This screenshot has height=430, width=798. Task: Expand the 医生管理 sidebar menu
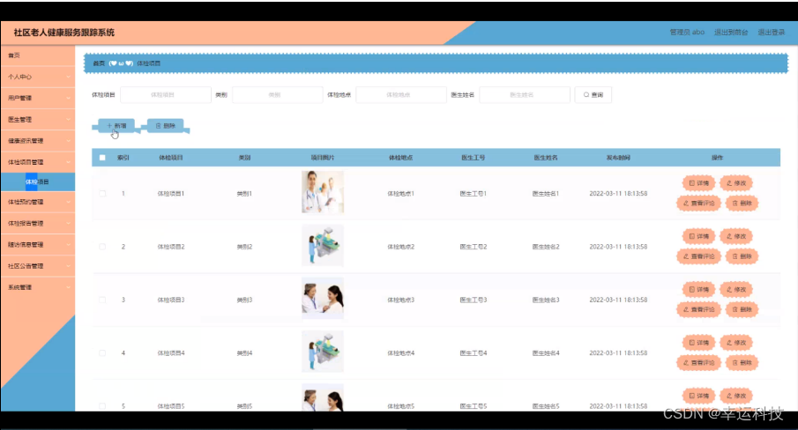pos(38,120)
